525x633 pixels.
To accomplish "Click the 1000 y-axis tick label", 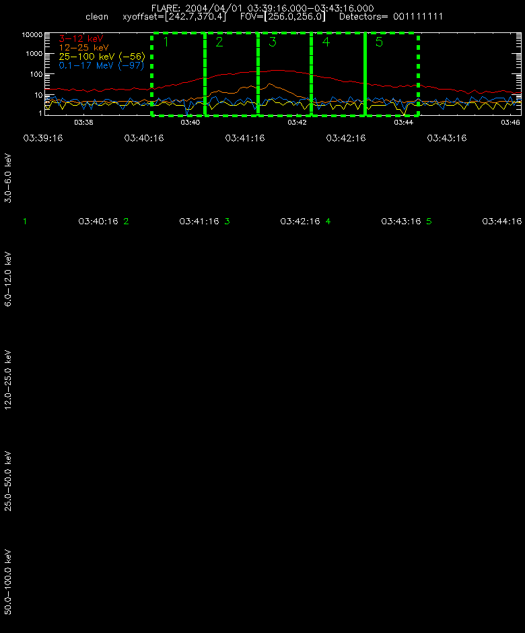I will click(x=34, y=54).
